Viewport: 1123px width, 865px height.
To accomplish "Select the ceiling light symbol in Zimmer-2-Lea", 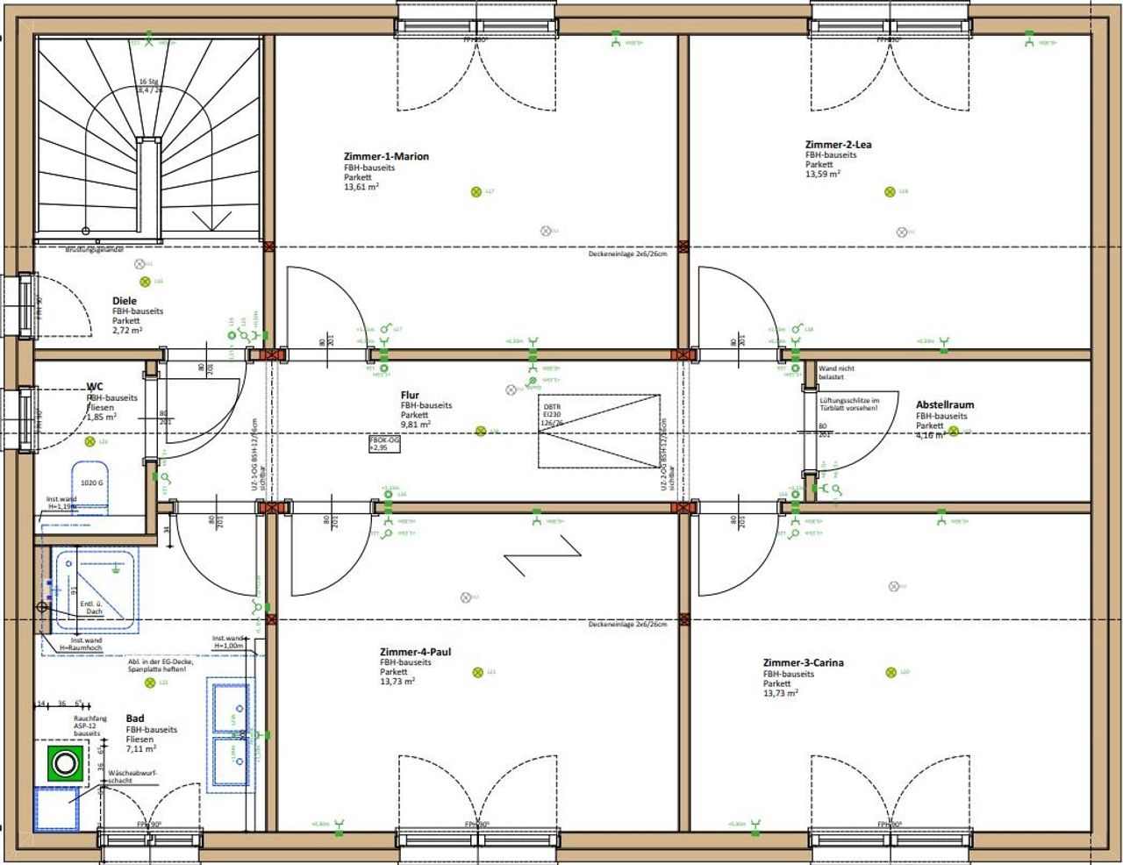I will coord(890,191).
